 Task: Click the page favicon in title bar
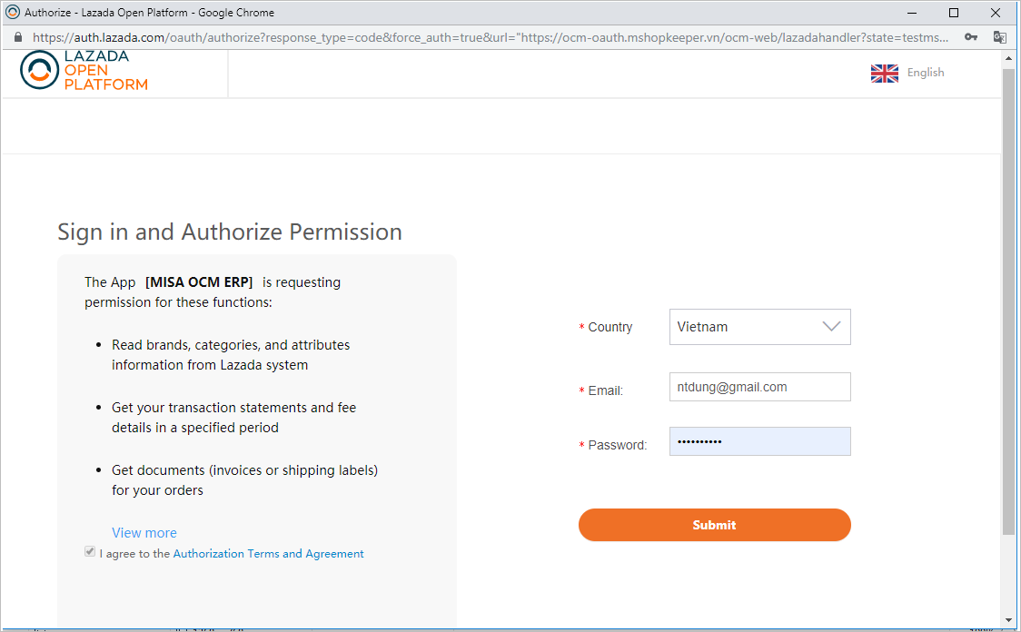click(x=12, y=13)
